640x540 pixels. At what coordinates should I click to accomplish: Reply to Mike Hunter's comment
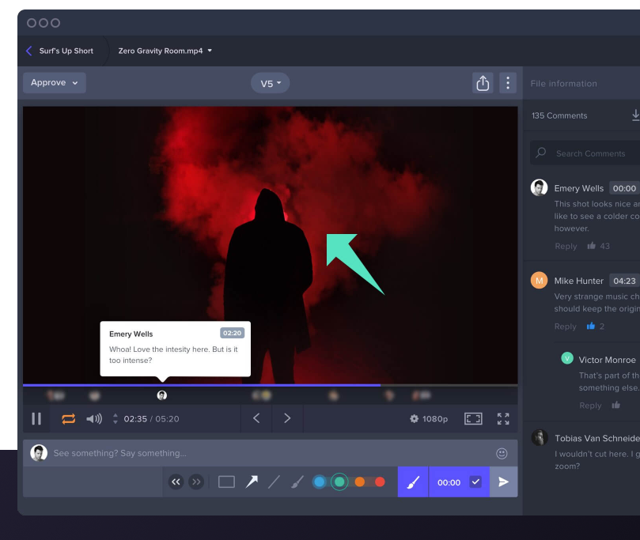pyautogui.click(x=565, y=326)
